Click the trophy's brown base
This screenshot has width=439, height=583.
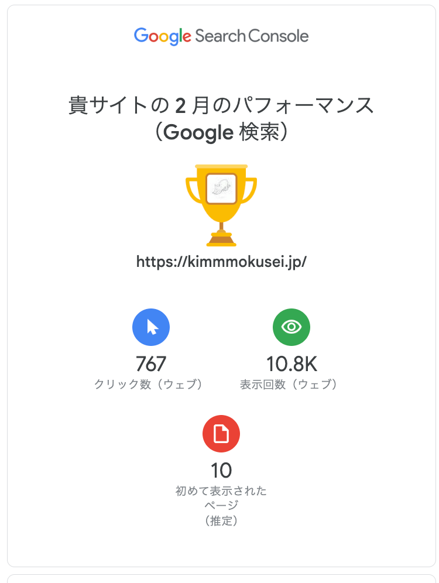tap(221, 239)
